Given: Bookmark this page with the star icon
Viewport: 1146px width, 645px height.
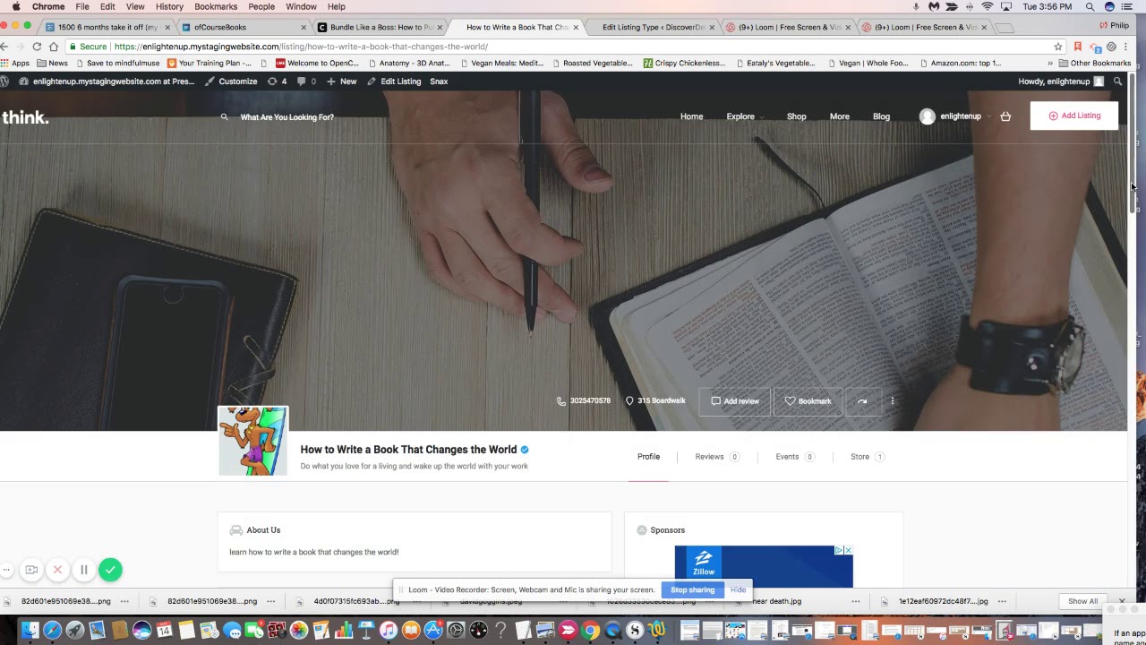Looking at the screenshot, I should (x=1058, y=47).
